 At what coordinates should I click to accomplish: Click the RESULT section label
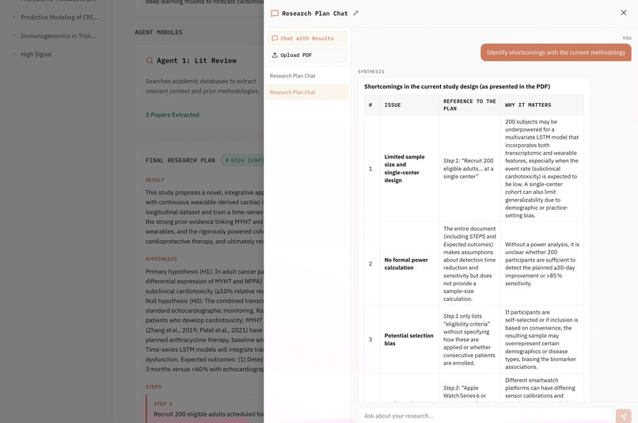pos(154,180)
